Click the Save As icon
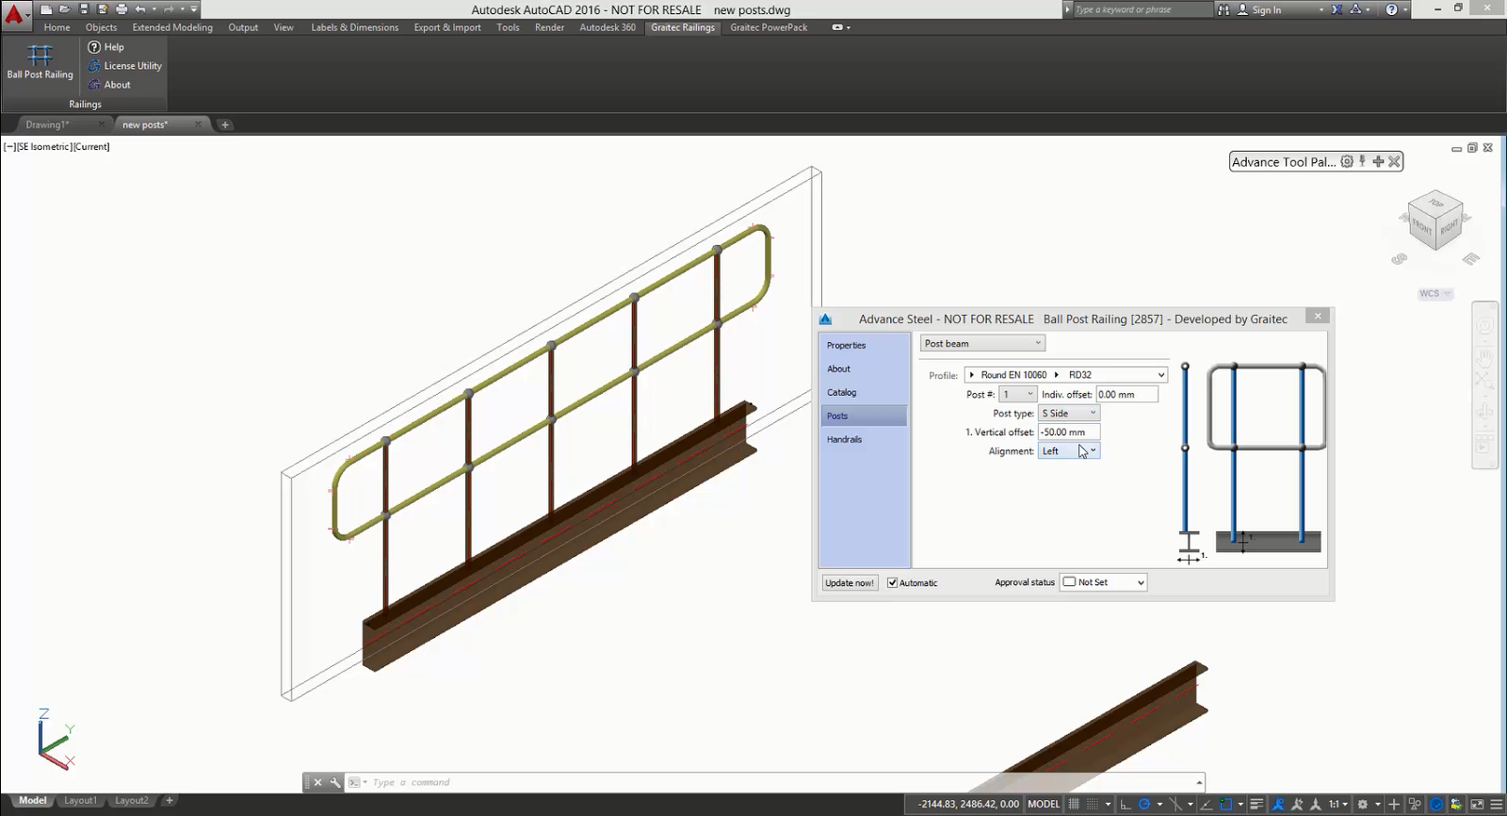The width and height of the screenshot is (1507, 816). pos(103,9)
